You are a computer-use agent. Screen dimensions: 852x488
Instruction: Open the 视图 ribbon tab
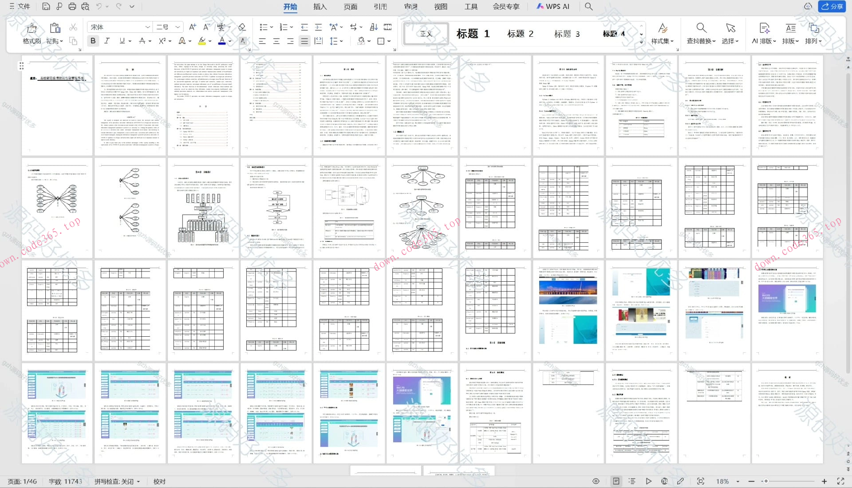tap(440, 7)
